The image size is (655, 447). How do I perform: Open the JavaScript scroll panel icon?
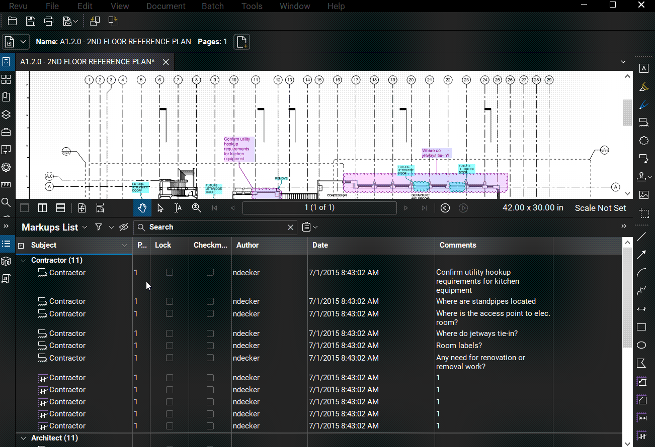(x=6, y=279)
